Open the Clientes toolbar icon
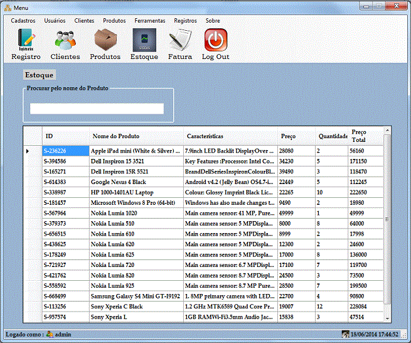411x343 pixels. coord(65,41)
